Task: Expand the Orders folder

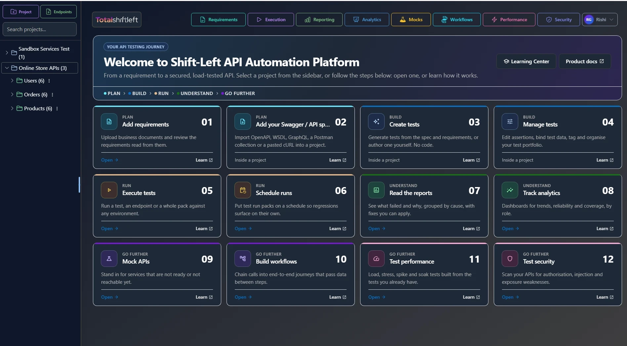Action: point(12,94)
